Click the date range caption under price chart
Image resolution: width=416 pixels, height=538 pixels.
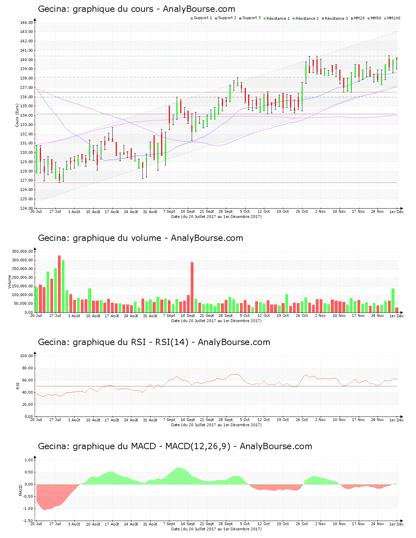[216, 217]
